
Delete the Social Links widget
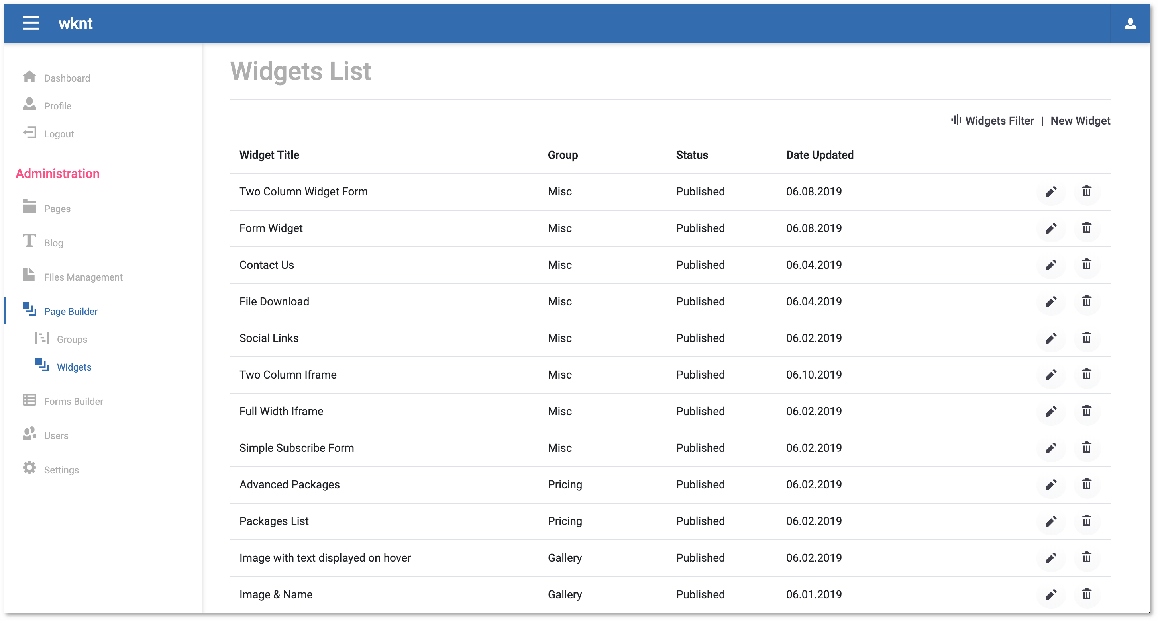[1087, 338]
